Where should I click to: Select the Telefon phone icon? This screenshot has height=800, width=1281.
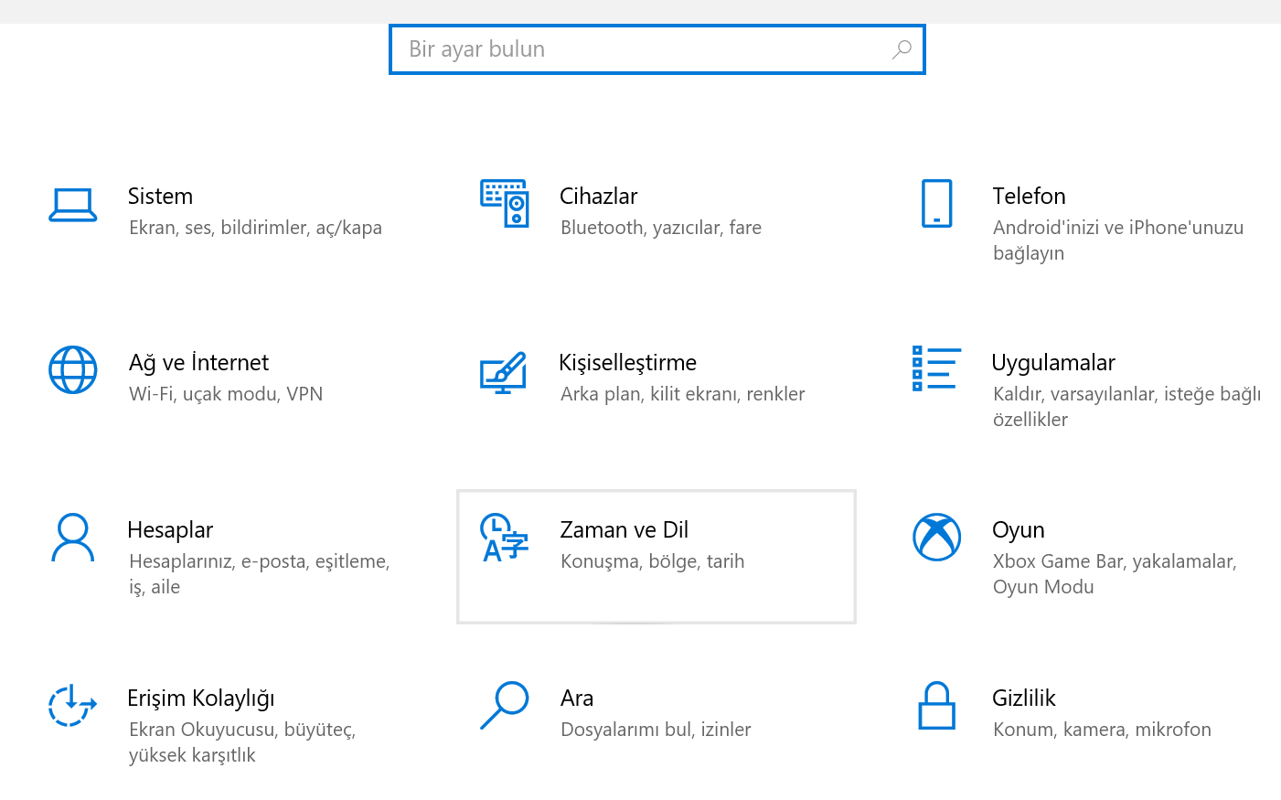coord(936,203)
